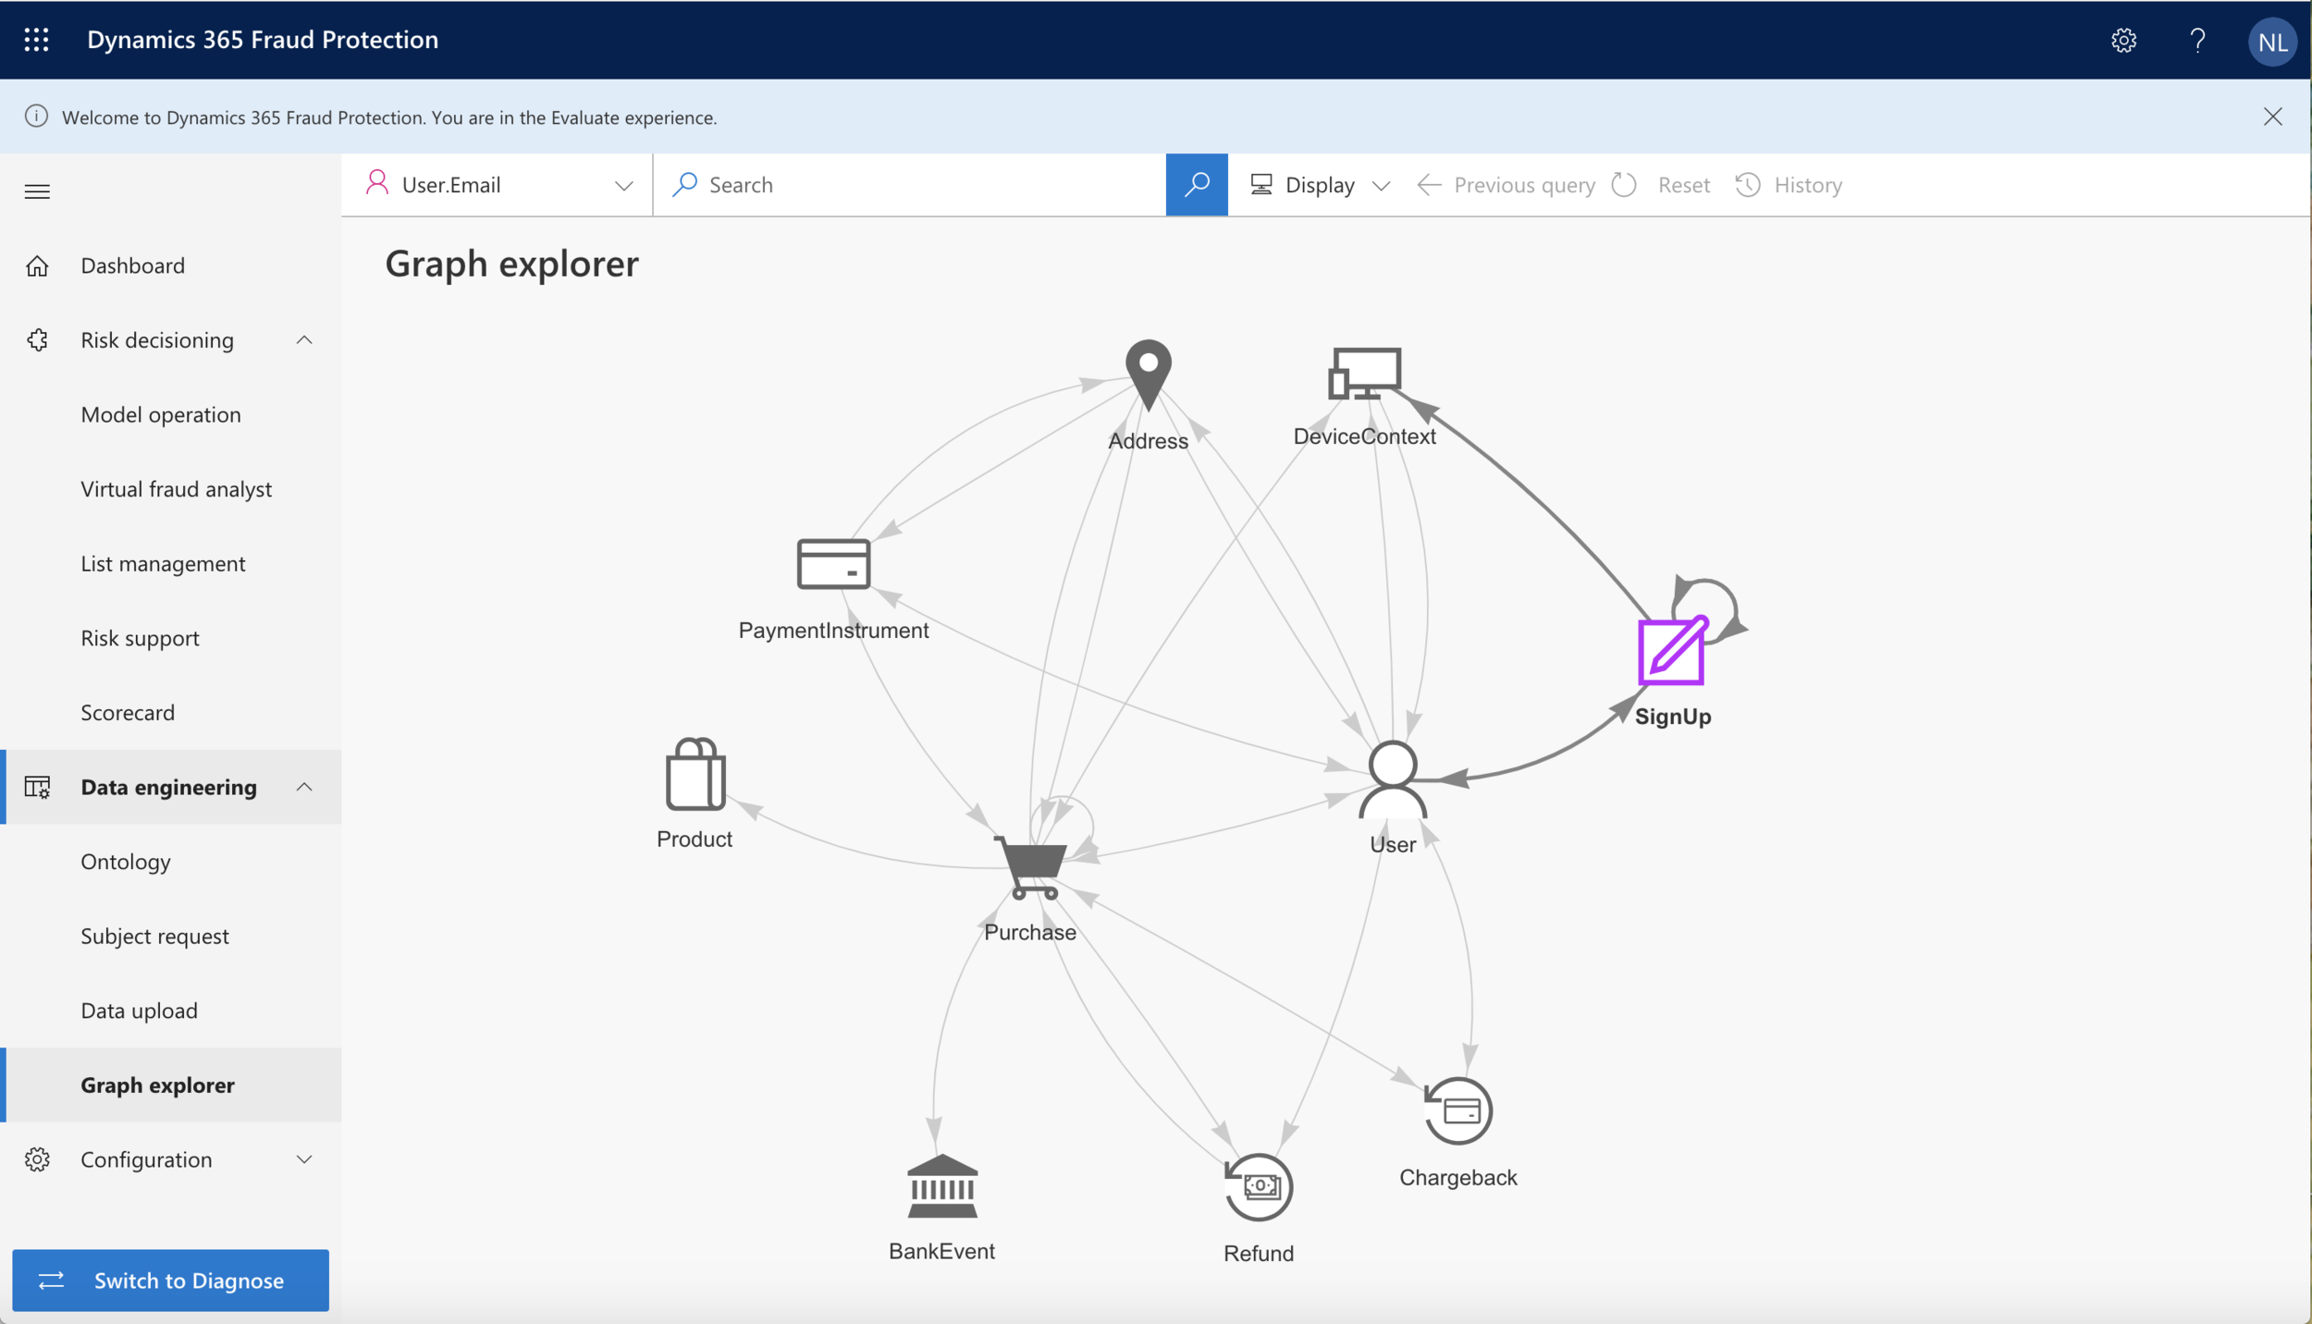Click the Dashboard home icon
The image size is (2312, 1324).
click(37, 266)
